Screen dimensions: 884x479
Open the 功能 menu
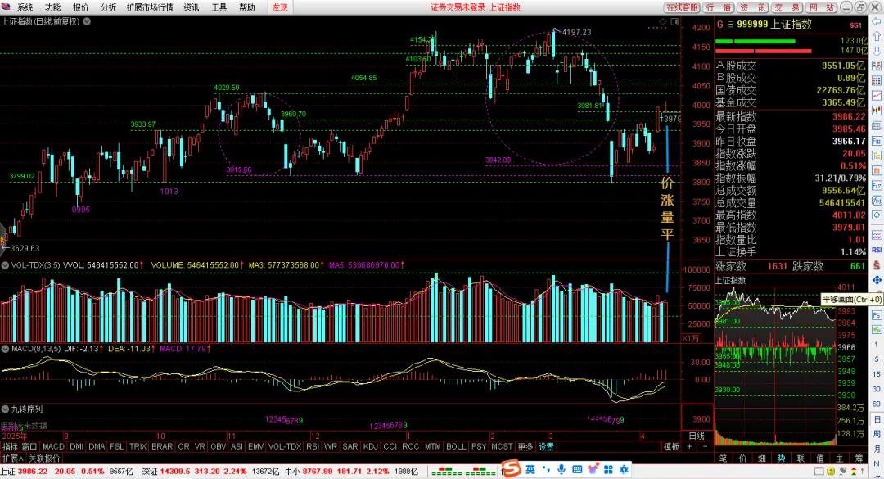pyautogui.click(x=52, y=7)
